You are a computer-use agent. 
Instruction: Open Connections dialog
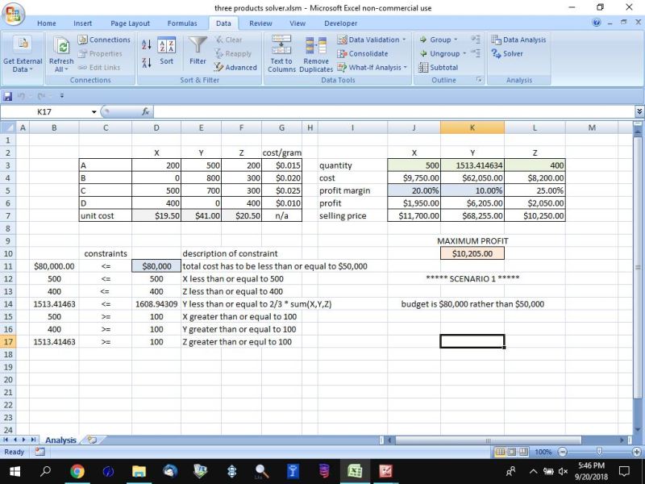tap(104, 40)
